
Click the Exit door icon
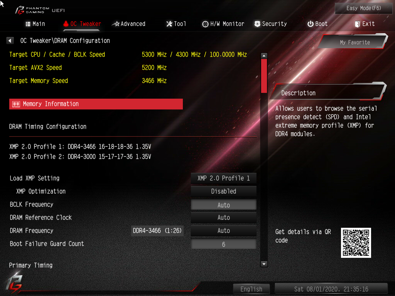pos(358,24)
